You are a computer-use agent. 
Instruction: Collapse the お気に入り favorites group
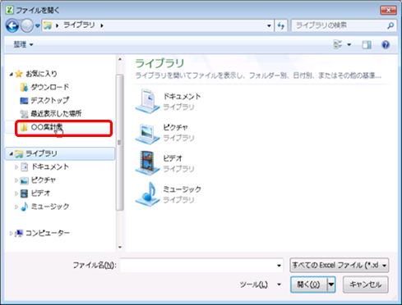pos(12,74)
